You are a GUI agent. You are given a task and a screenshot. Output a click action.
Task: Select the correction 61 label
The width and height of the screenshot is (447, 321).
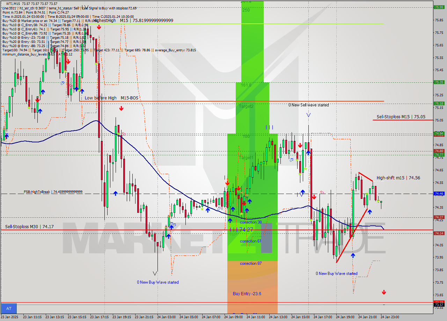251,241
